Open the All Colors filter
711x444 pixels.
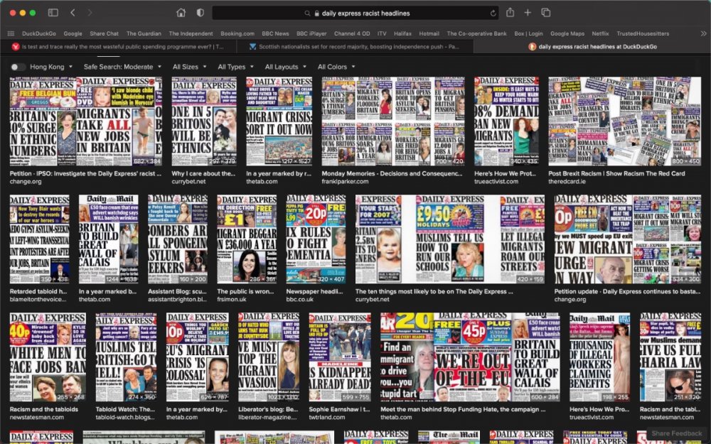click(x=336, y=67)
